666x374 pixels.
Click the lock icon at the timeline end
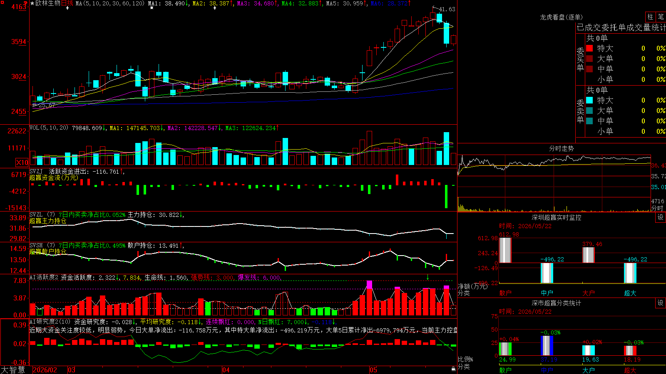click(x=453, y=369)
